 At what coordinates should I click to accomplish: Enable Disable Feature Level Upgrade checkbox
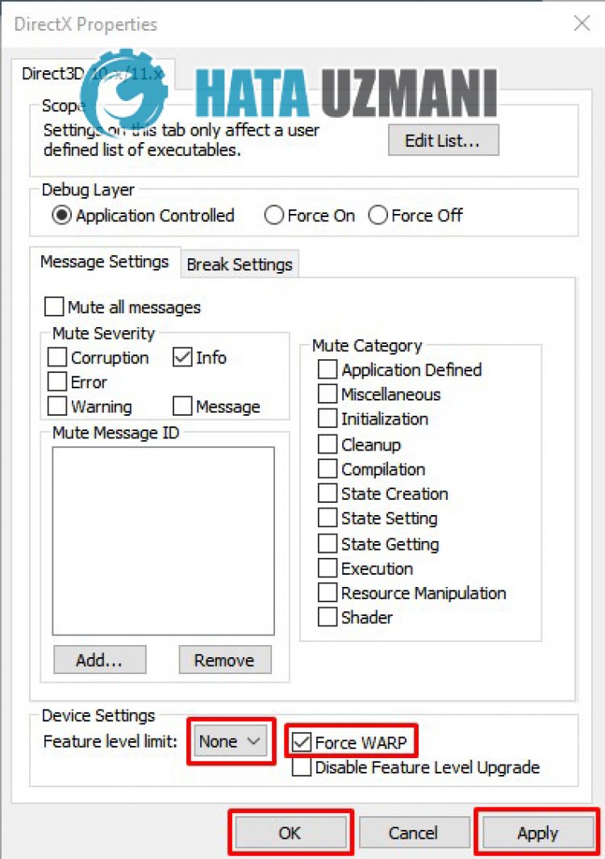(302, 768)
